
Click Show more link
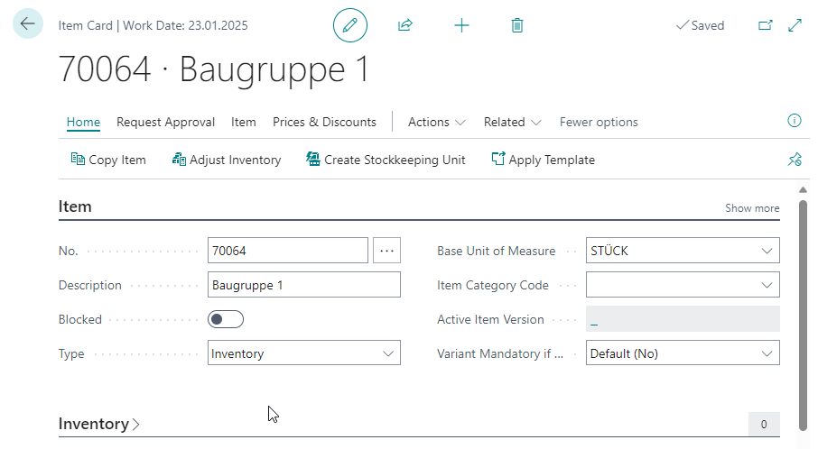click(x=752, y=208)
